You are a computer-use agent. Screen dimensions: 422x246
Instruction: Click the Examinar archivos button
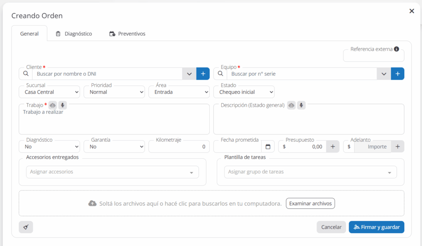point(310,204)
